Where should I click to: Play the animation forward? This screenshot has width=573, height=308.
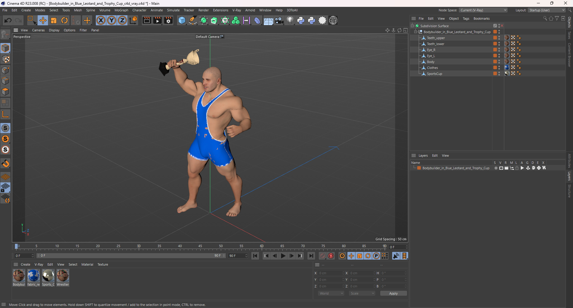pyautogui.click(x=283, y=256)
